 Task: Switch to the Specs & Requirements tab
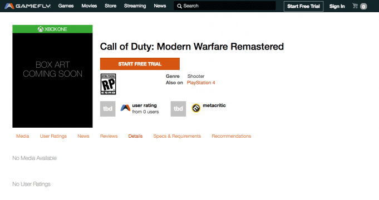click(177, 136)
